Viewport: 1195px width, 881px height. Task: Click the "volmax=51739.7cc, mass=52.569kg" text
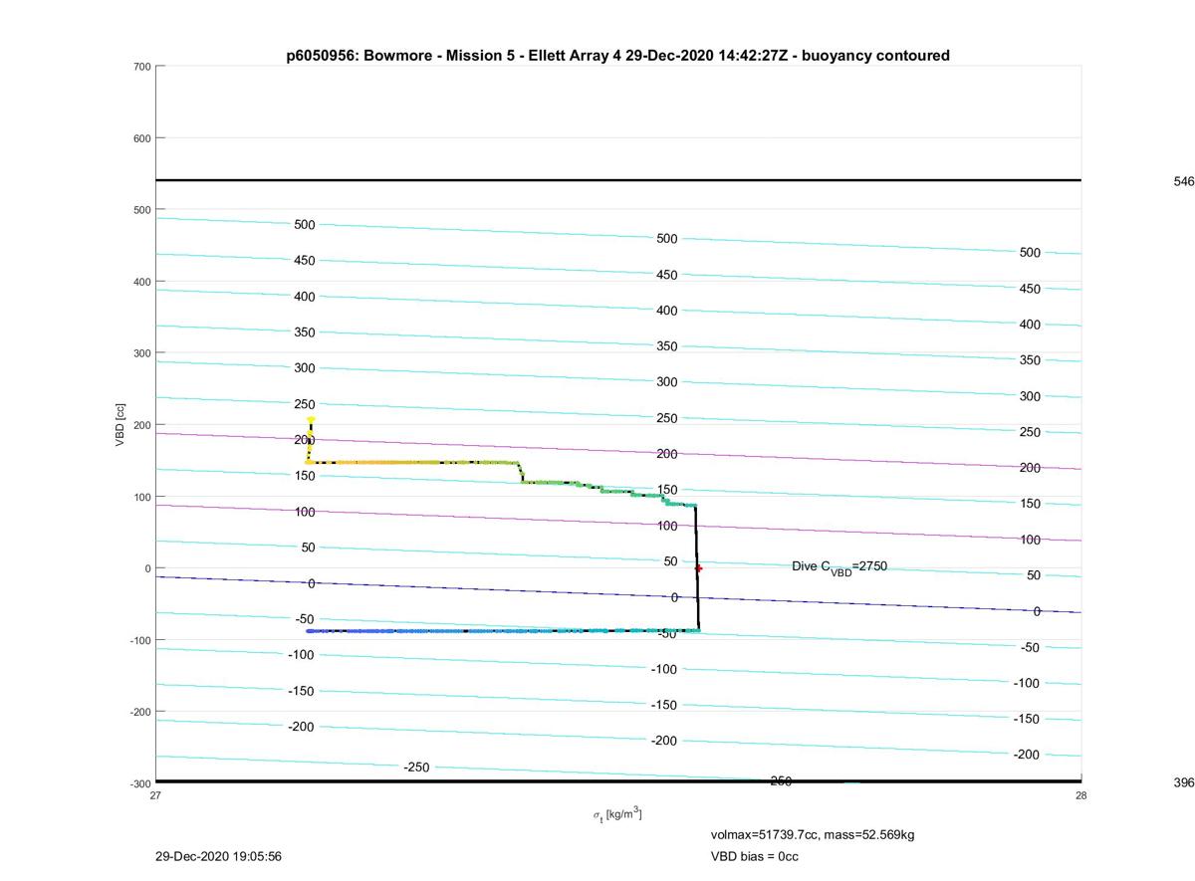tap(813, 834)
